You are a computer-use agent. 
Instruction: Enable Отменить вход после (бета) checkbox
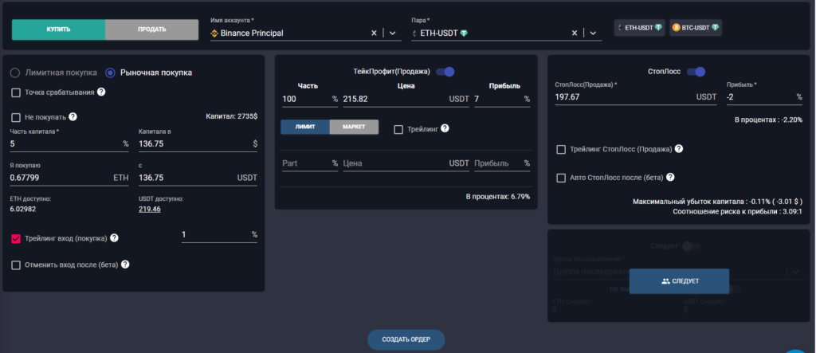16,265
